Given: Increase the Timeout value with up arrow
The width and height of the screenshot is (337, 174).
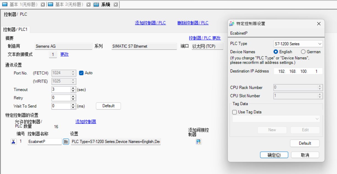Looking at the screenshot, I should click(x=73, y=88).
